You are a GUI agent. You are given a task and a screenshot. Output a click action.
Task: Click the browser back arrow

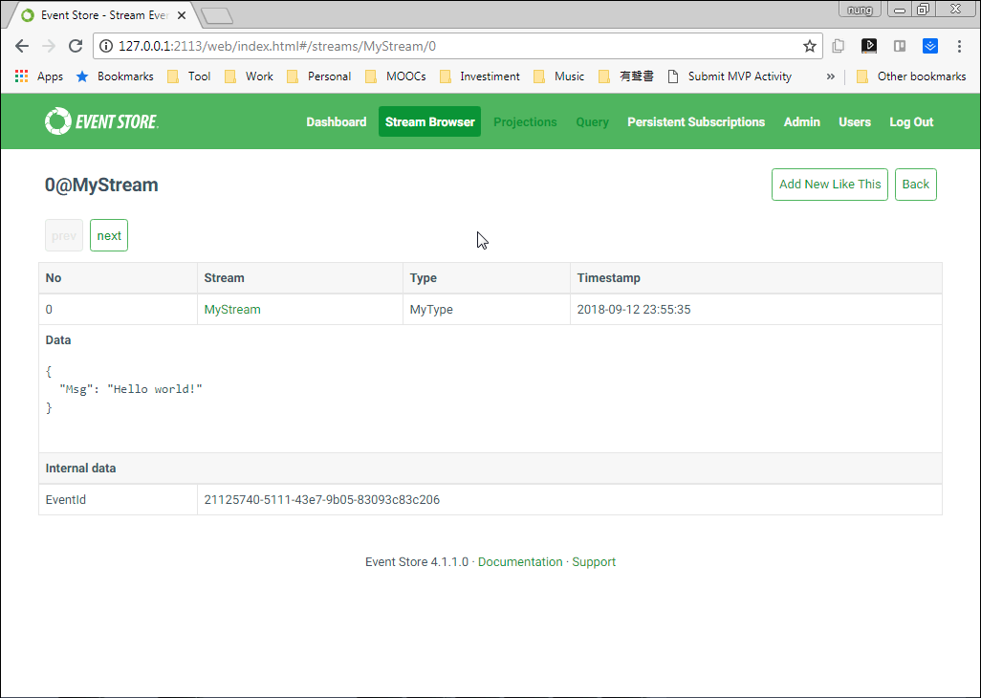[x=22, y=46]
